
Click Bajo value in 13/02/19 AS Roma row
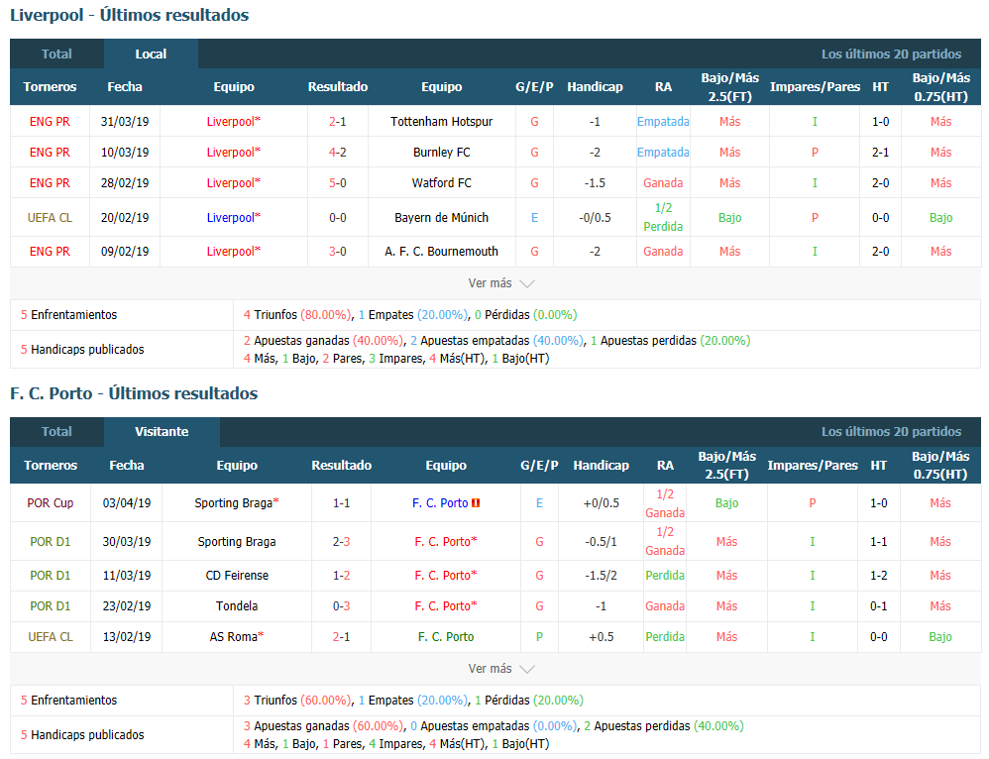click(x=939, y=636)
